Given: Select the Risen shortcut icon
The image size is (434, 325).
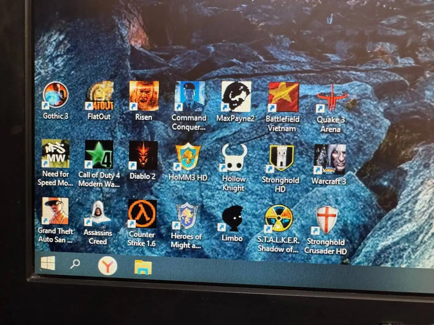Looking at the screenshot, I should 144,97.
